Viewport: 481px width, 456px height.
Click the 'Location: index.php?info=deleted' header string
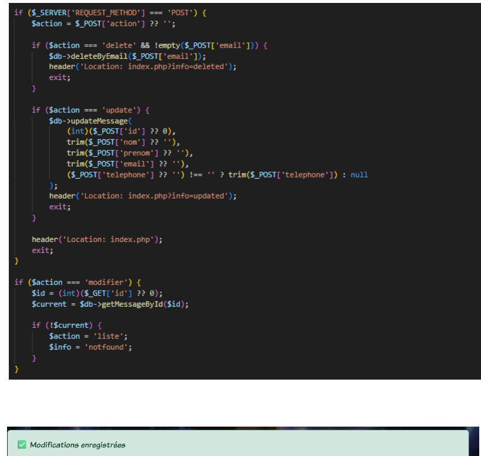point(154,67)
